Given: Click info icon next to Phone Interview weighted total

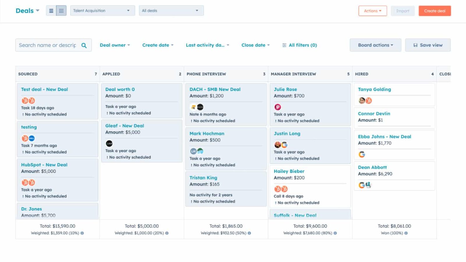Looking at the screenshot, I should [249, 233].
